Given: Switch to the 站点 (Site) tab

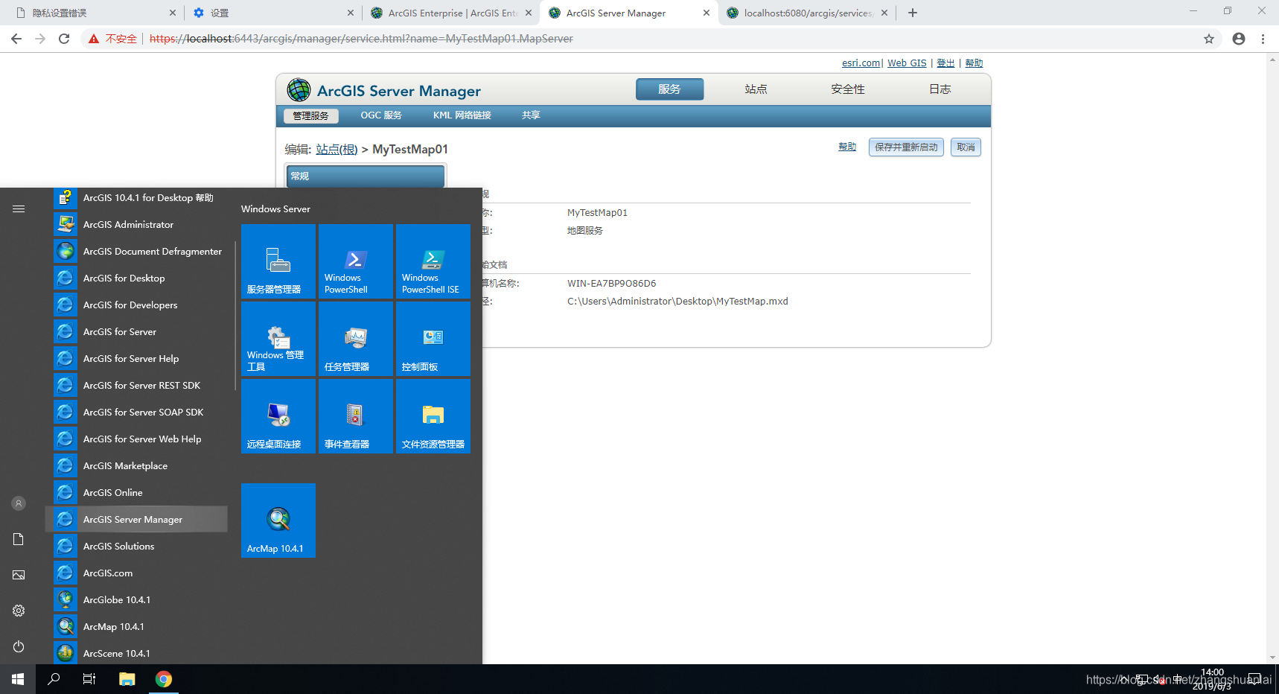Looking at the screenshot, I should [756, 89].
